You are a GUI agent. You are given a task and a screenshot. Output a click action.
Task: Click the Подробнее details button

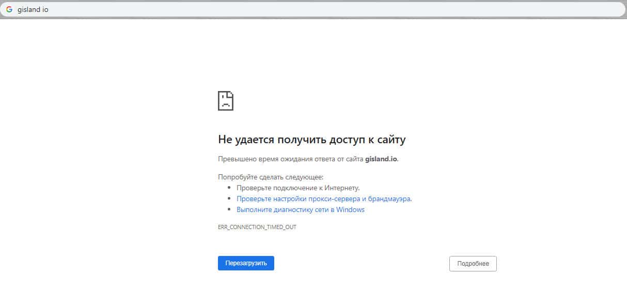click(473, 264)
